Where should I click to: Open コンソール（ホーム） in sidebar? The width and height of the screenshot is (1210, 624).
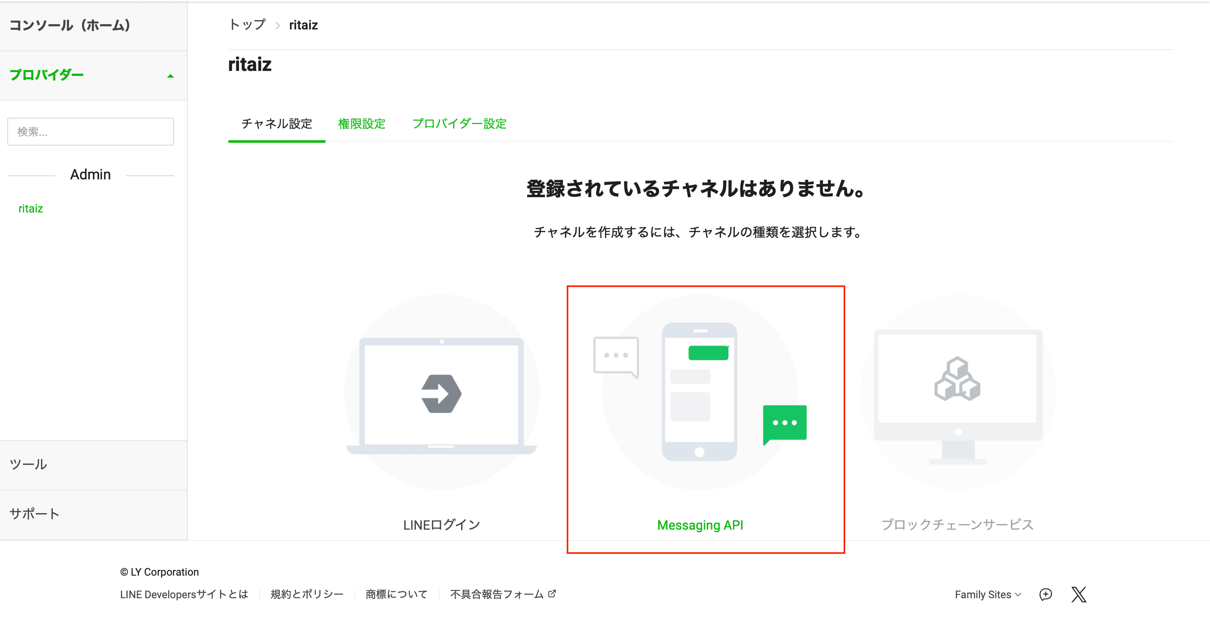69,25
